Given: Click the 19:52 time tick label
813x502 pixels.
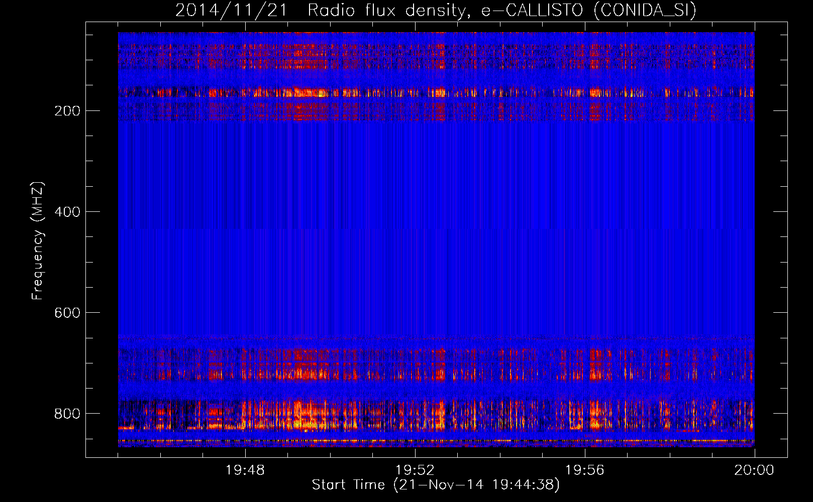Looking at the screenshot, I should pos(415,470).
